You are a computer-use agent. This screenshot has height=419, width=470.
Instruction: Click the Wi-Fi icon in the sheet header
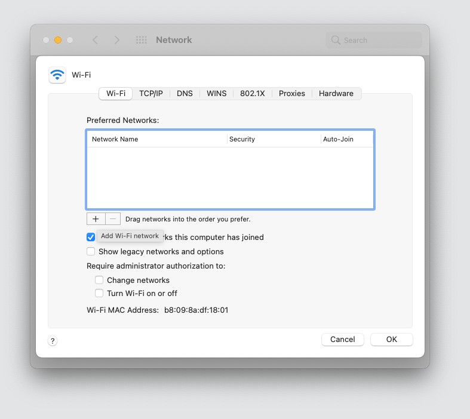click(x=57, y=75)
